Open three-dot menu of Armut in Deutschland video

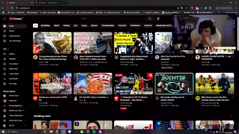pos(71,98)
